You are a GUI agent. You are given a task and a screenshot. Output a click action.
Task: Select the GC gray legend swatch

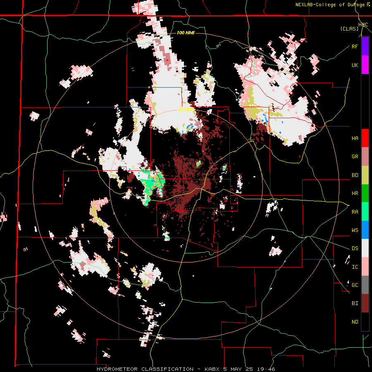click(365, 285)
